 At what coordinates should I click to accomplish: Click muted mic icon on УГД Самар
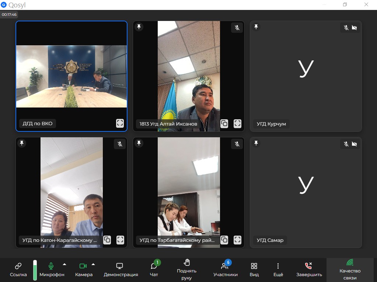(346, 144)
